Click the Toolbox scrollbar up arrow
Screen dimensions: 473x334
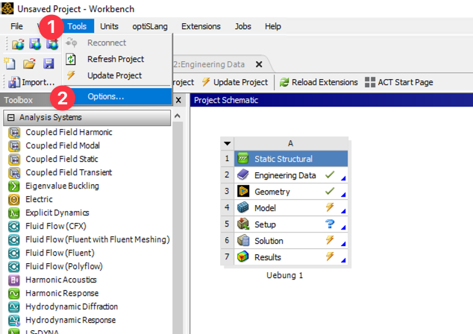[x=178, y=117]
